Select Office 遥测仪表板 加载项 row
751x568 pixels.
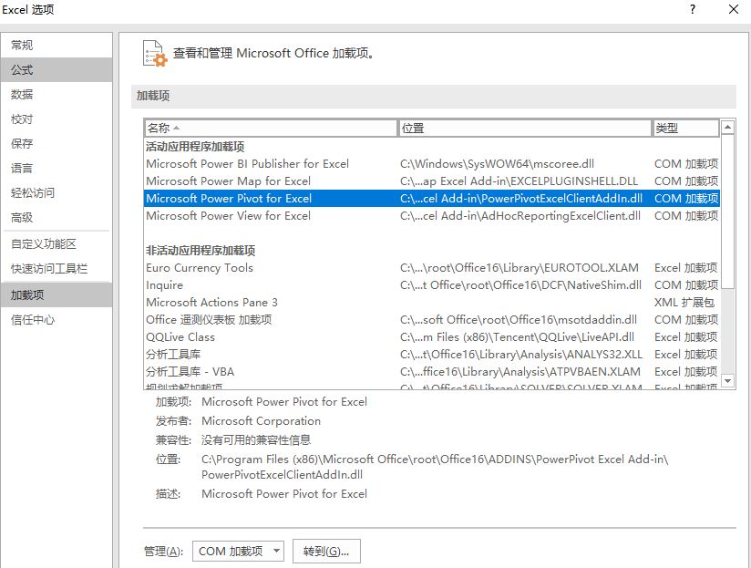click(431, 319)
